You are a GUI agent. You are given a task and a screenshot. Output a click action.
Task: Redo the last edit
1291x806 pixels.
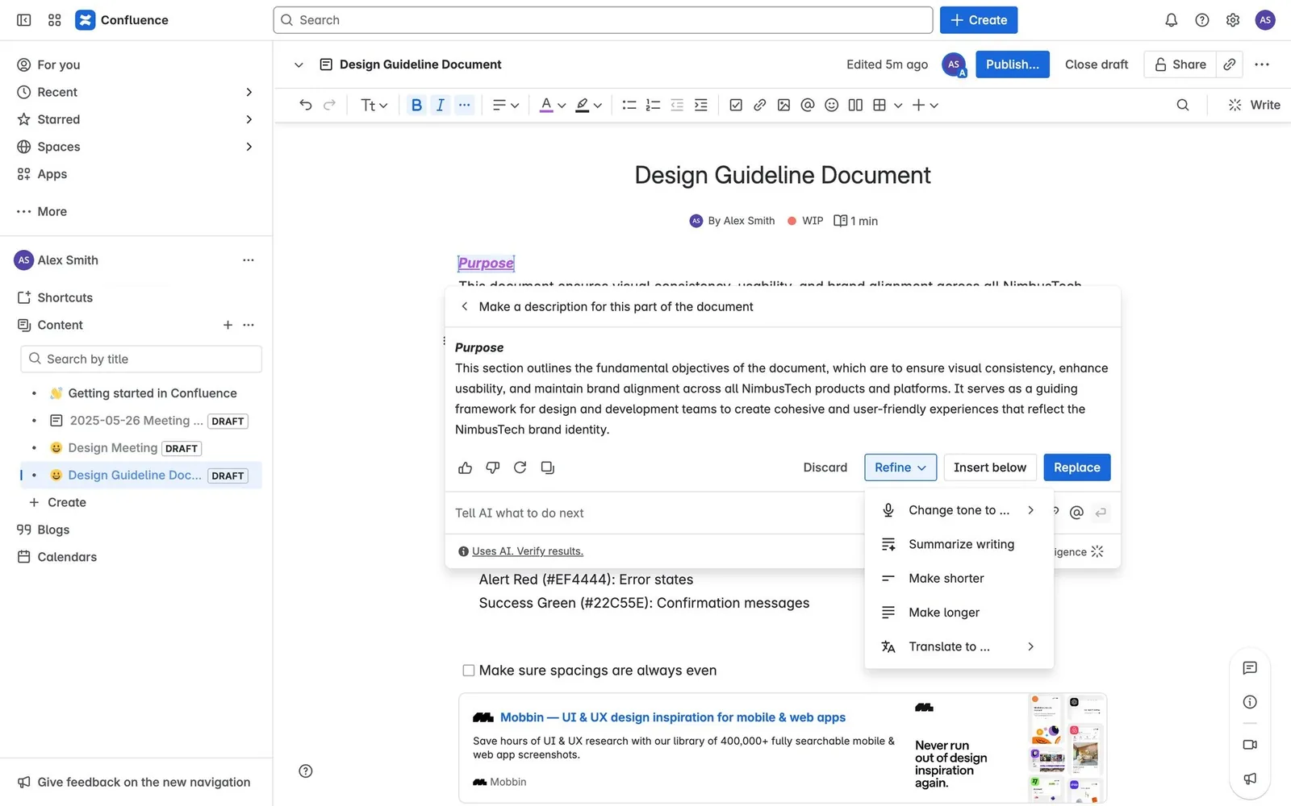tap(329, 105)
